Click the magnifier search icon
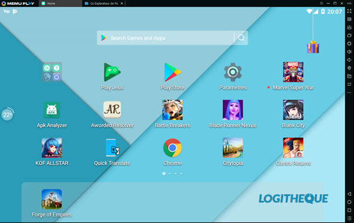Viewport: 354px width, 223px height. [x=241, y=38]
